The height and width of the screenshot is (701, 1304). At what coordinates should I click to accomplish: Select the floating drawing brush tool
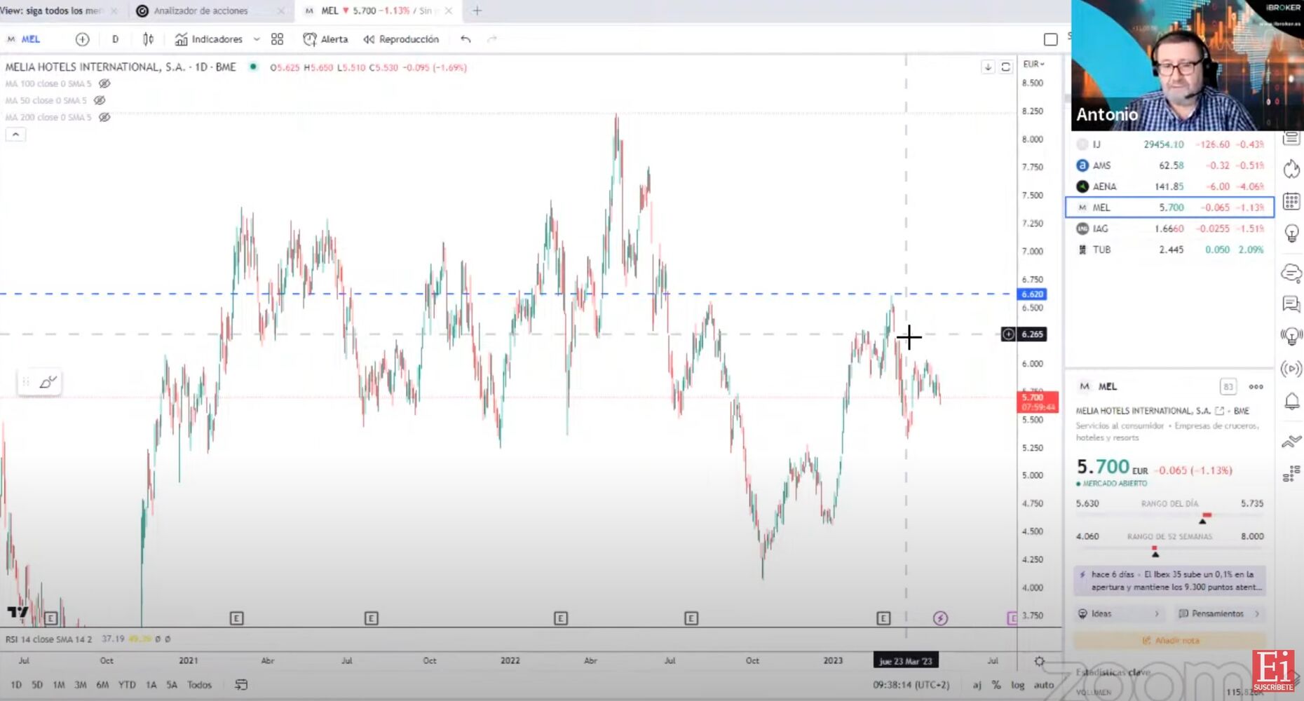pos(48,382)
